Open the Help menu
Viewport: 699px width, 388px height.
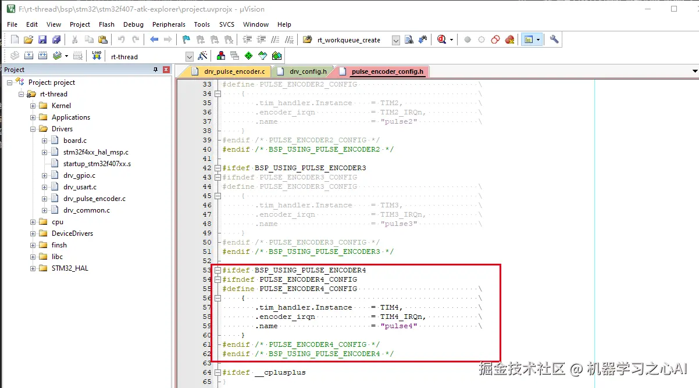coord(284,24)
